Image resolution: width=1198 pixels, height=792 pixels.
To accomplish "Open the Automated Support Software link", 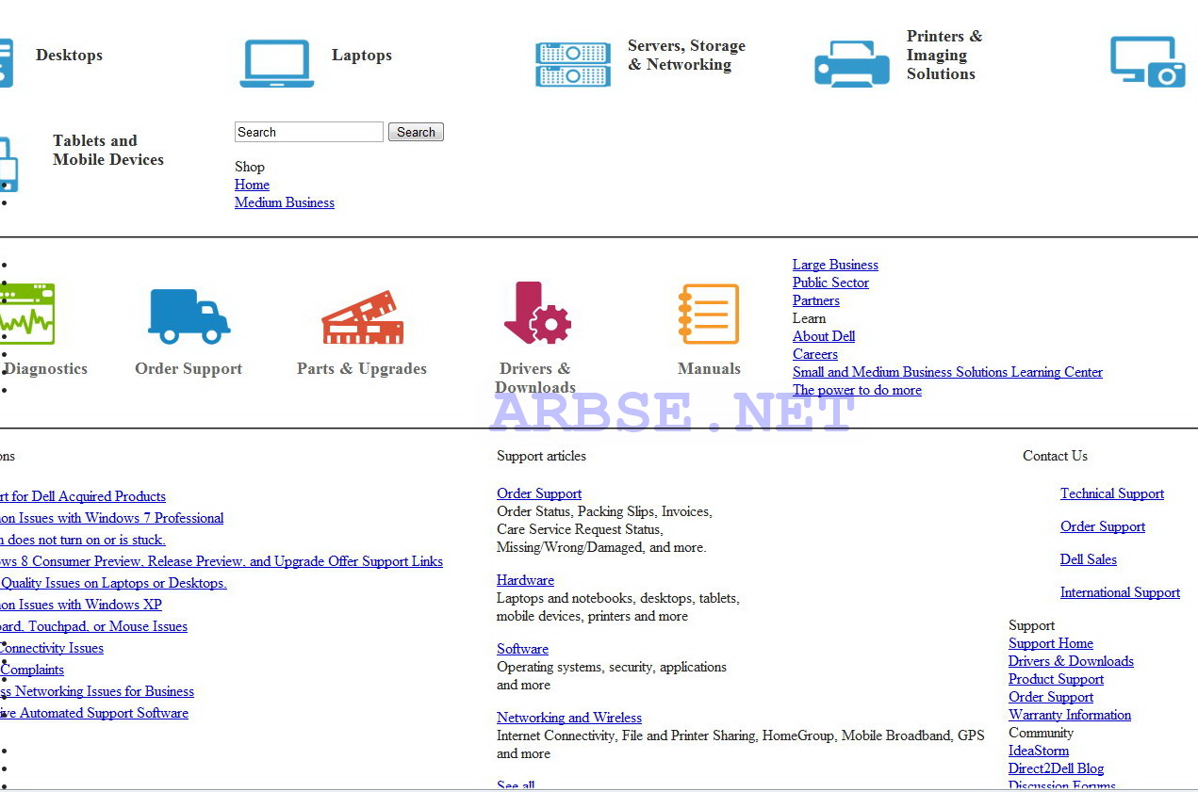I will click(94, 713).
